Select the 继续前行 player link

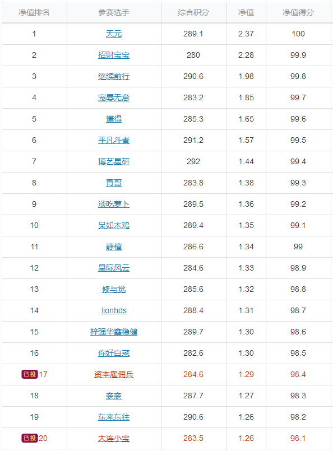pyautogui.click(x=114, y=76)
